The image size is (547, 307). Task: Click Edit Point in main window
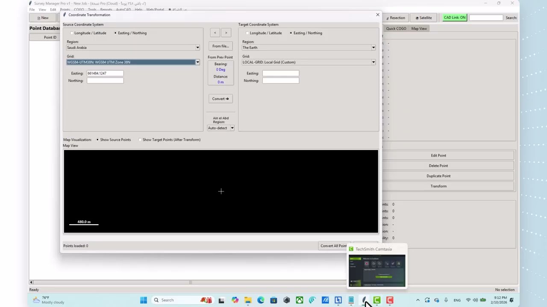pos(438,156)
